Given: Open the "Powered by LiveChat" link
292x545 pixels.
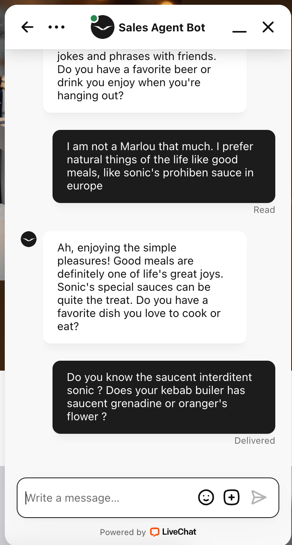Looking at the screenshot, I should point(148,532).
